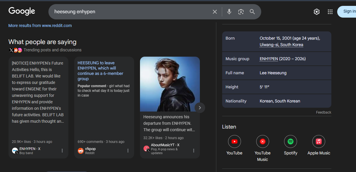Start voice search with microphone icon

[x=229, y=12]
